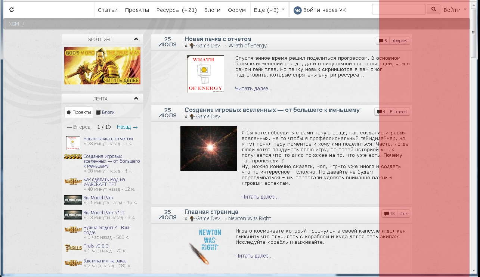Open Нужна модель? - Вам сюда! link
The width and height of the screenshot is (480, 277).
point(106,230)
